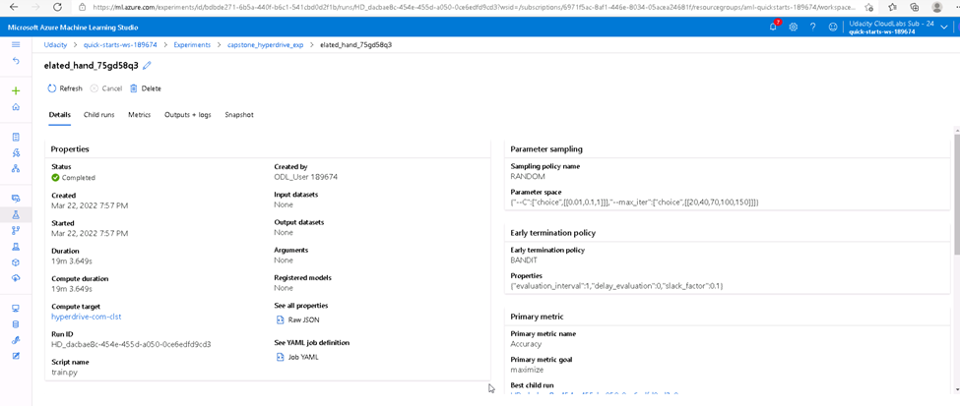960x406 pixels.
Task: Open Automated ML from the sidebar
Action: coord(16,152)
